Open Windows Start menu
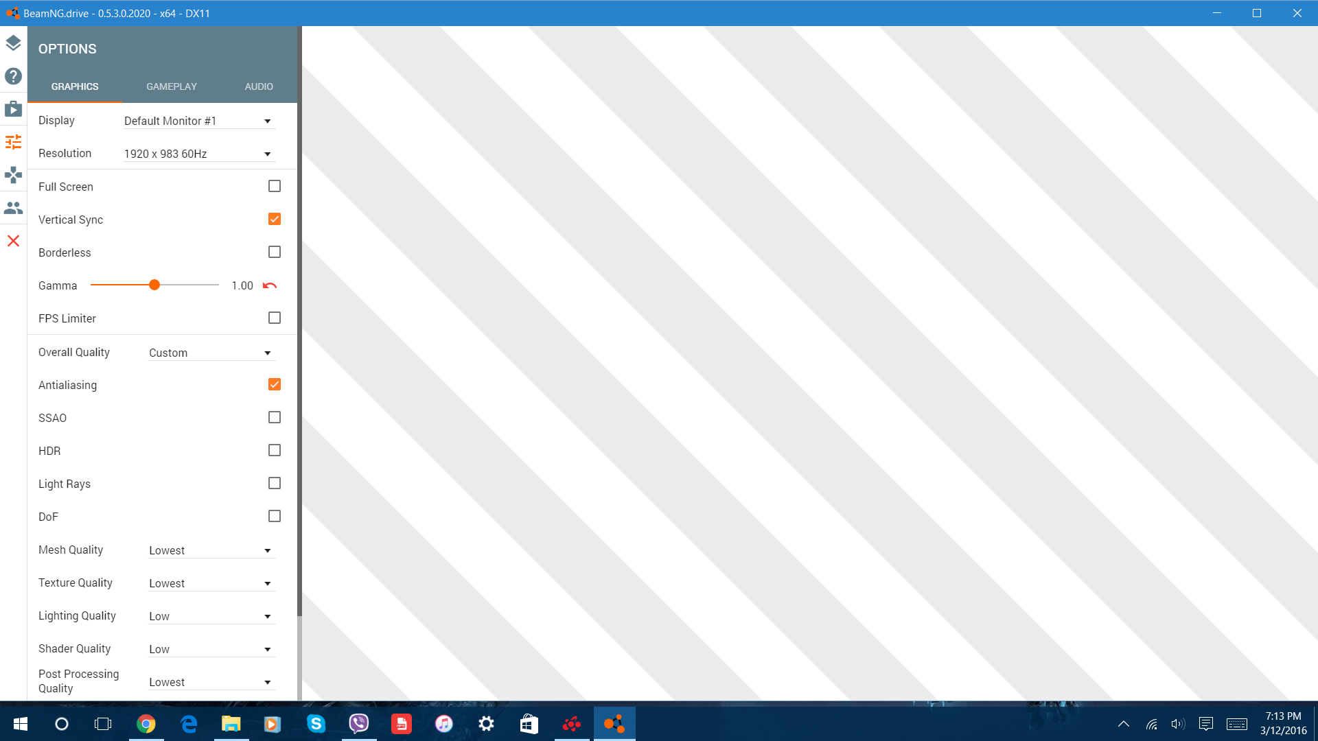Image resolution: width=1318 pixels, height=741 pixels. [20, 724]
